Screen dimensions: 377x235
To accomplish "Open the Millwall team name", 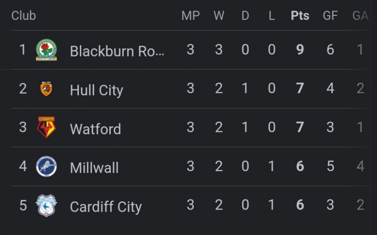I will pos(94,167).
